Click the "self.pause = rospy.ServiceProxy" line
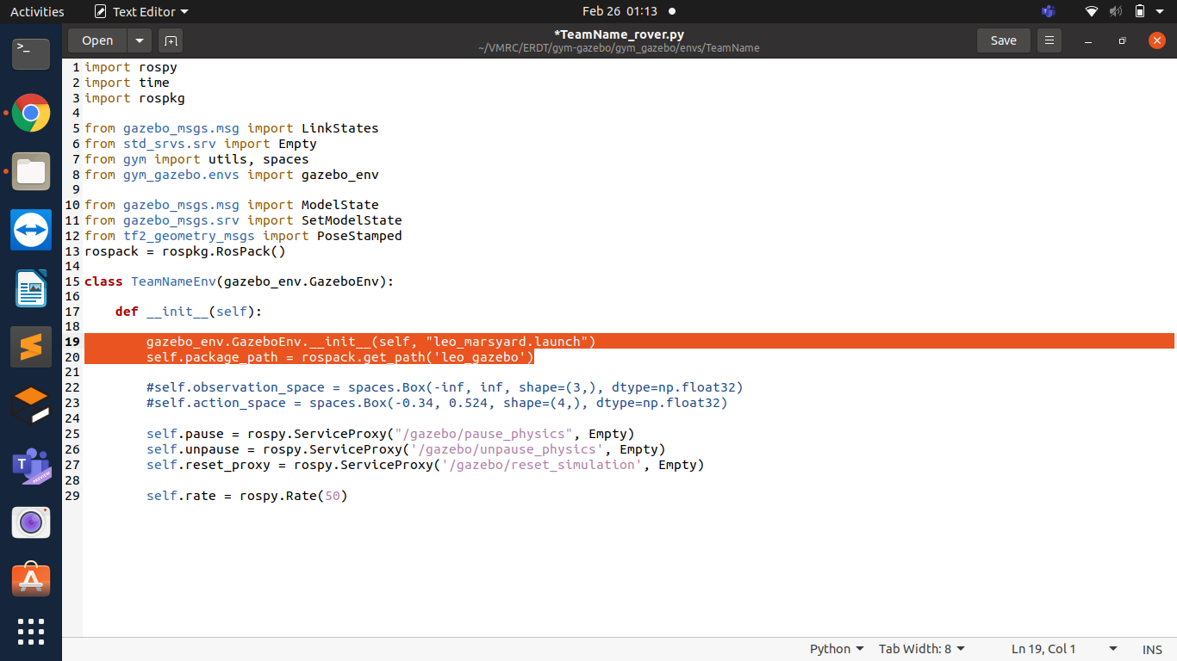 (x=390, y=434)
